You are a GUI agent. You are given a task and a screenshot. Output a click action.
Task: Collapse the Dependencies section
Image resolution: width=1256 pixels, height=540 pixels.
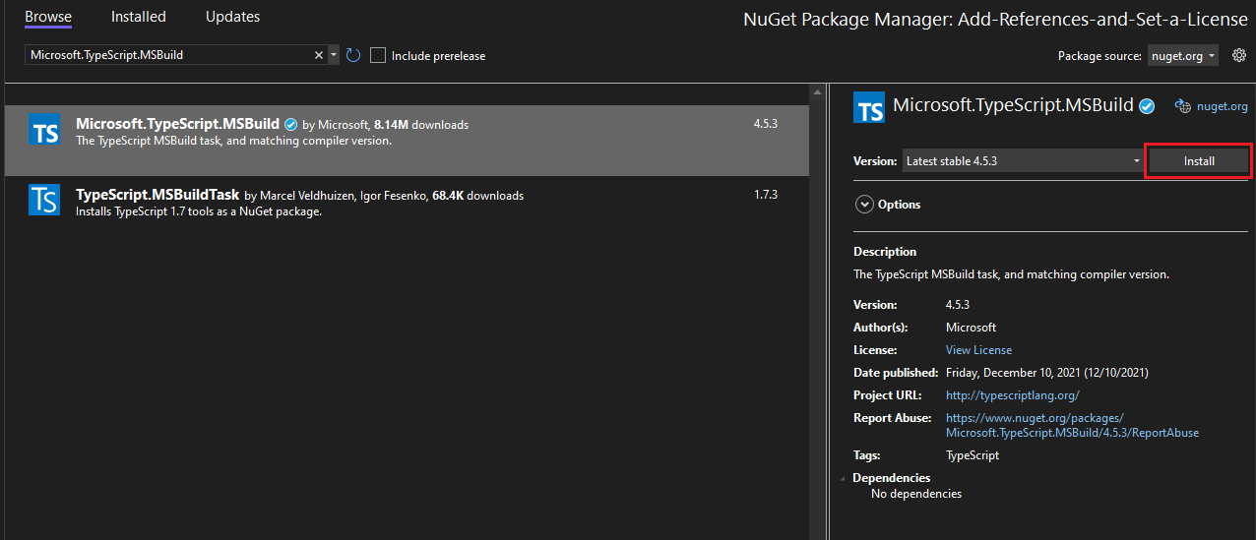pyautogui.click(x=844, y=478)
